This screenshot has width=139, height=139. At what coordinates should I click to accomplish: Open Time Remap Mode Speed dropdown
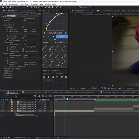(x=30, y=56)
